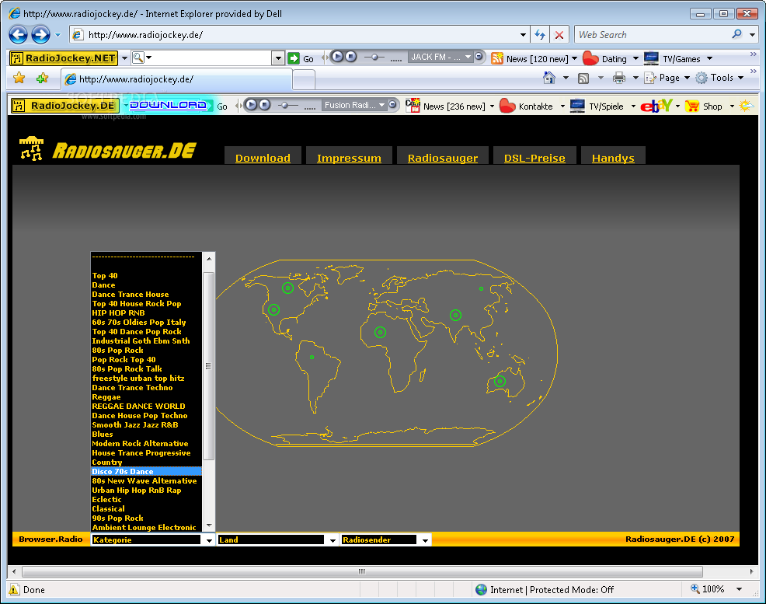Screen dimensions: 766x604
Task: Click the browser Forward arrow button
Action: tap(40, 35)
